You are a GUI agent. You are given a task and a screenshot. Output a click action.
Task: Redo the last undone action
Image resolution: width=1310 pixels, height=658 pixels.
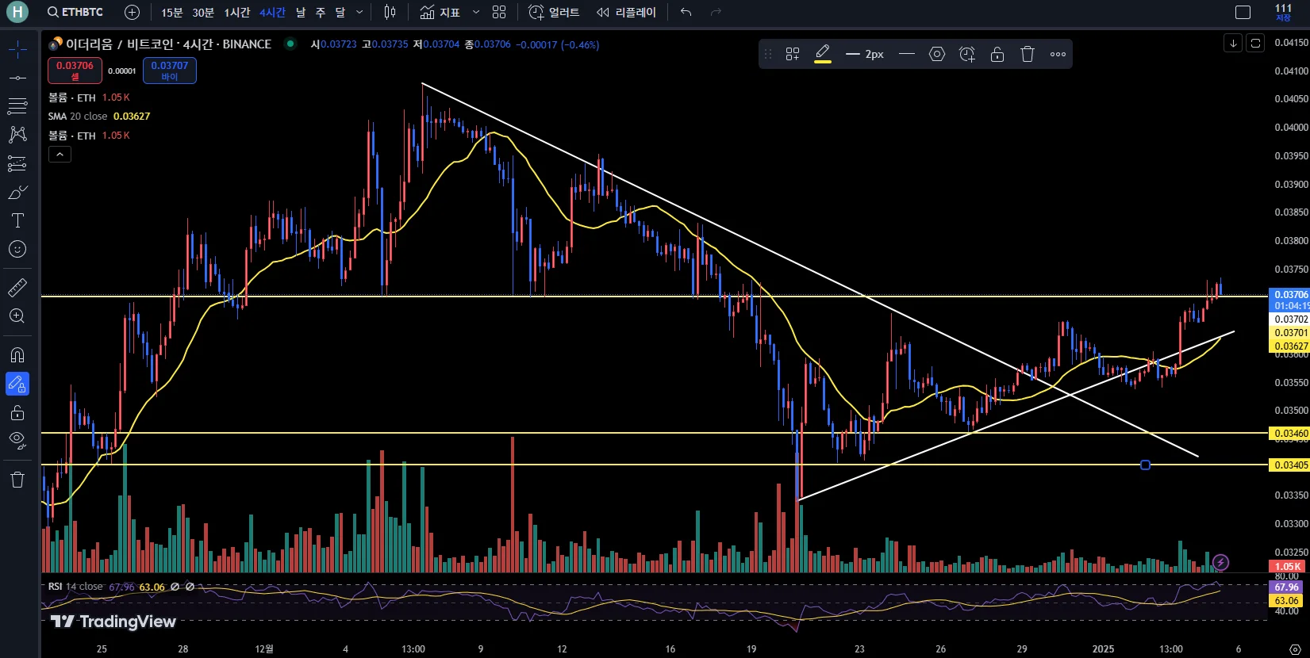716,12
